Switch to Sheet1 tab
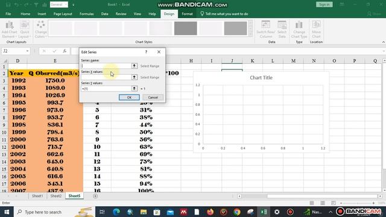This screenshot has height=217, width=386. click(37, 196)
